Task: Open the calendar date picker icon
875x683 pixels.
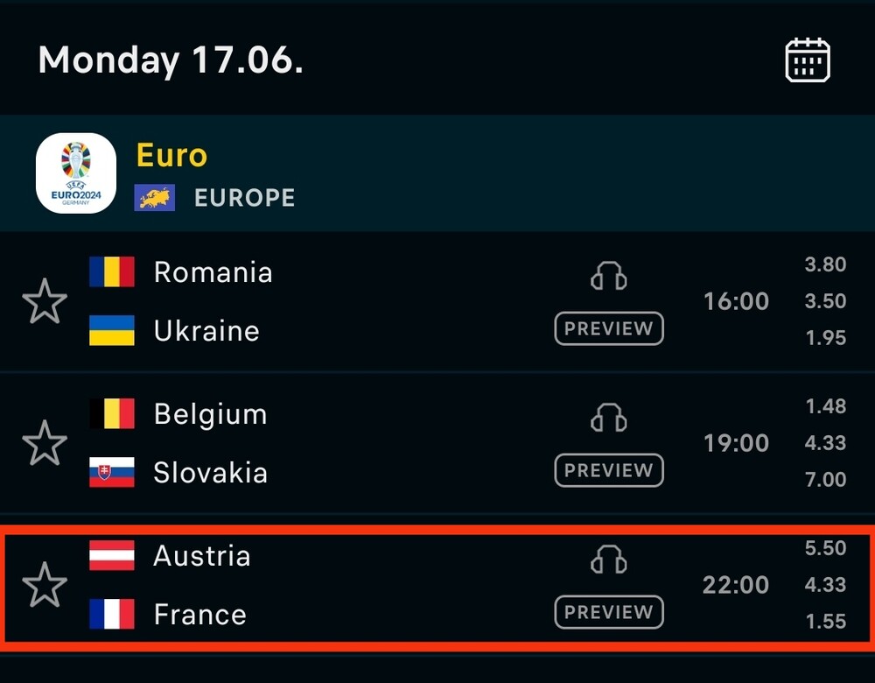Action: 808,60
